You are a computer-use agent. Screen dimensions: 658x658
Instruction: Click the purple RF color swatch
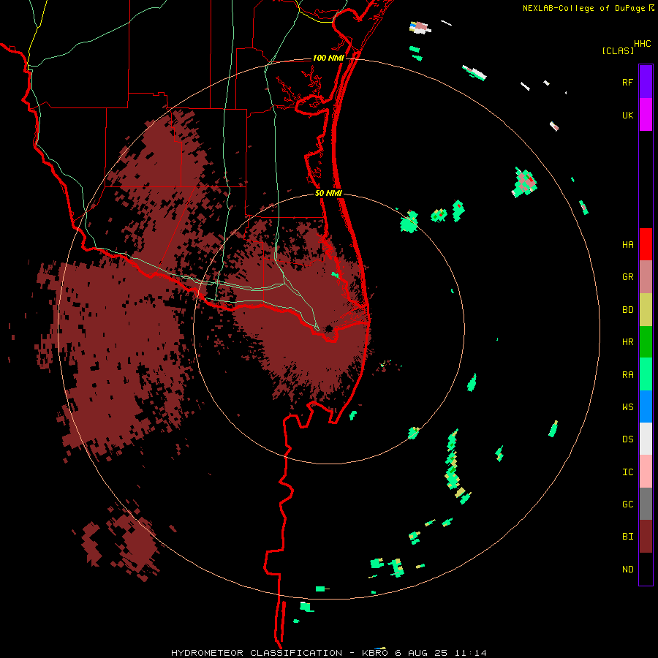(x=646, y=82)
